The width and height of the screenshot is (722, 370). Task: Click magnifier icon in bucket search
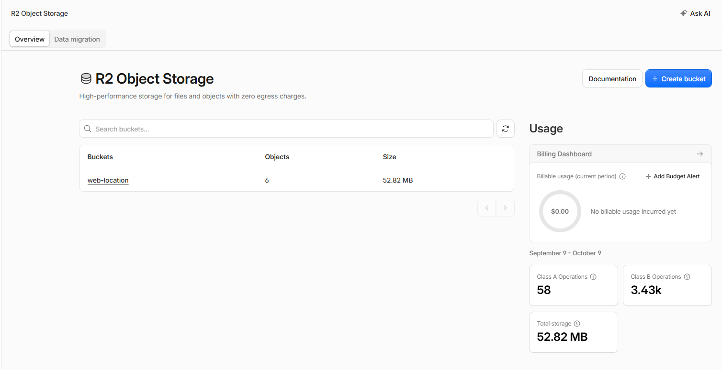click(88, 129)
